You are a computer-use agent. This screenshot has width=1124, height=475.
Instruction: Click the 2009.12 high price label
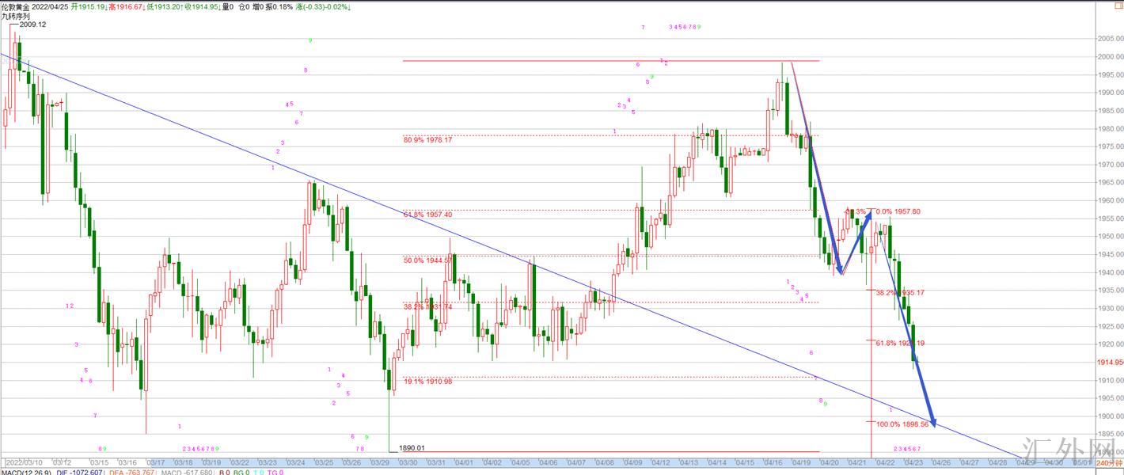(x=32, y=25)
